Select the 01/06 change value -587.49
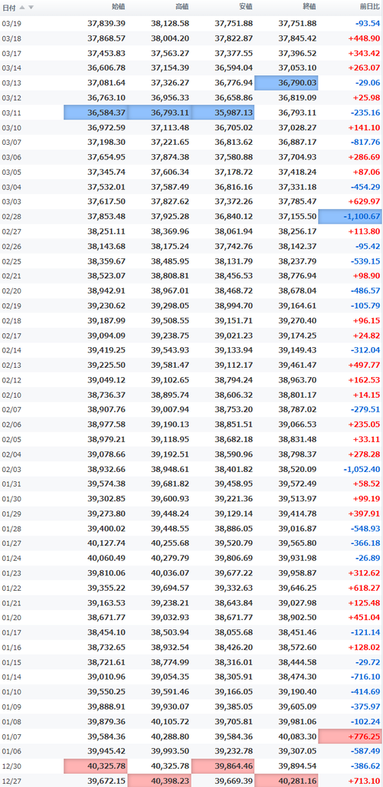Viewport: 383px width, 787px height. click(x=365, y=752)
